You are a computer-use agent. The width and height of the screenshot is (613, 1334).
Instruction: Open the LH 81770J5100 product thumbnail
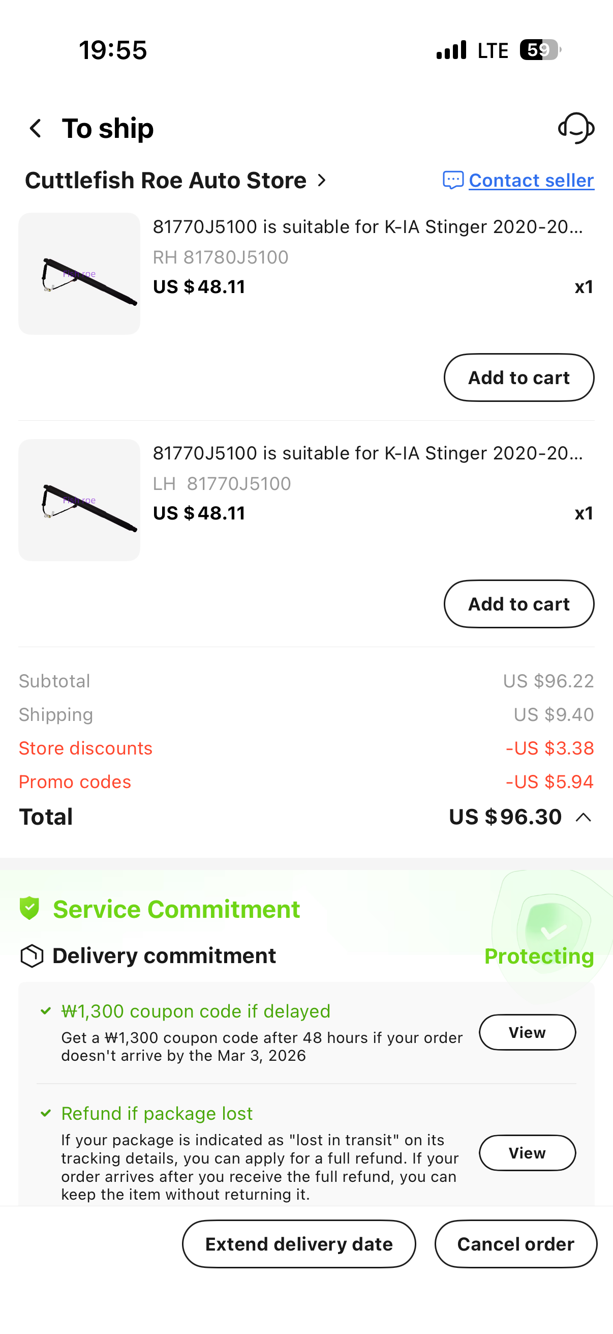point(79,500)
